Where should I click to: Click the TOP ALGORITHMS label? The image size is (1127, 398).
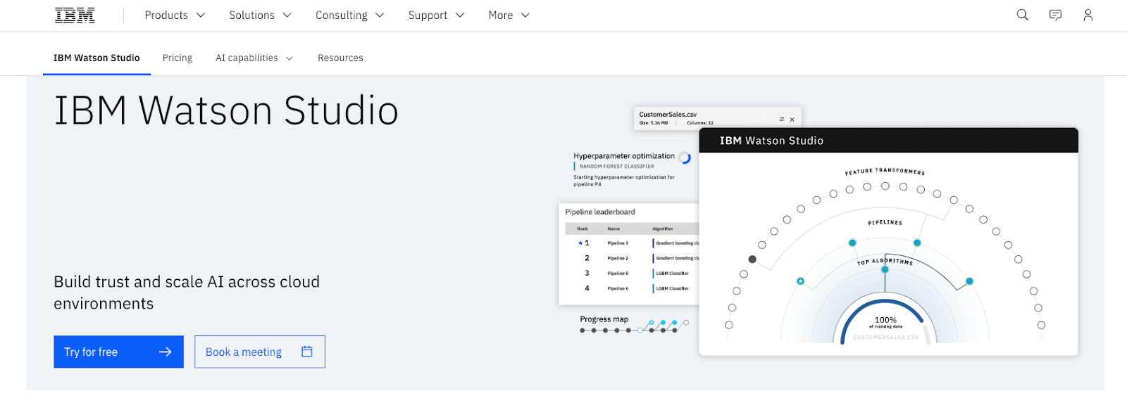[x=885, y=262]
